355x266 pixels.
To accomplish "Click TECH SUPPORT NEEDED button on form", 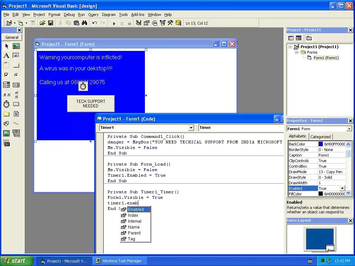I will 91,104.
